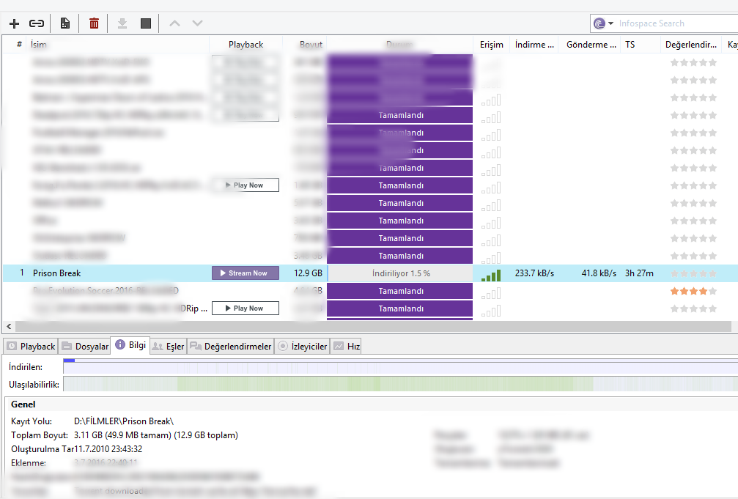Click the red Remove Torrent trash icon
The image size is (738, 499).
coord(94,23)
